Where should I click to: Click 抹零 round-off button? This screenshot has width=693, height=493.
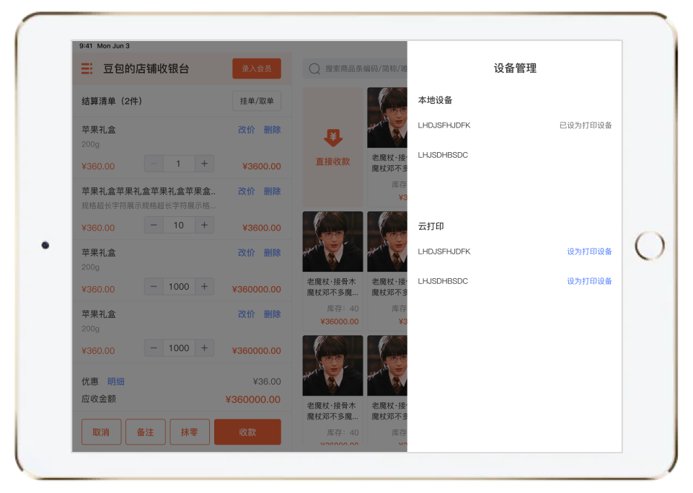(190, 432)
